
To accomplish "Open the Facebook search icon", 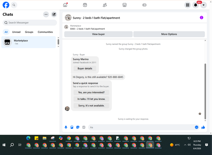I will click(14, 5).
